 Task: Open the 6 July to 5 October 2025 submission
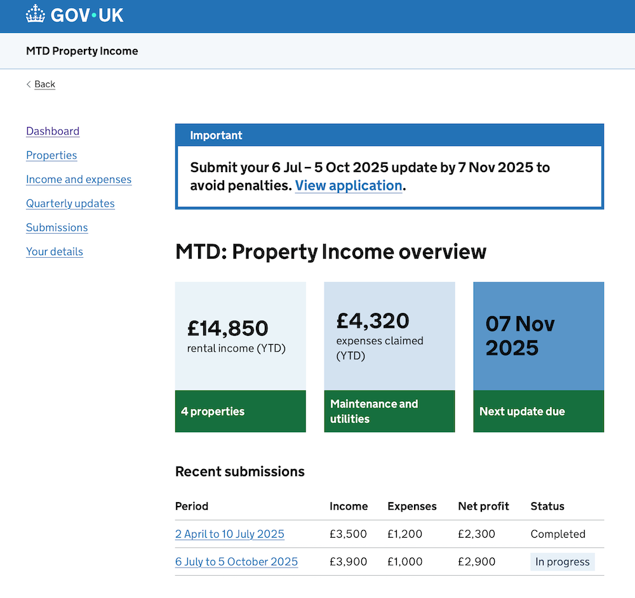[236, 562]
